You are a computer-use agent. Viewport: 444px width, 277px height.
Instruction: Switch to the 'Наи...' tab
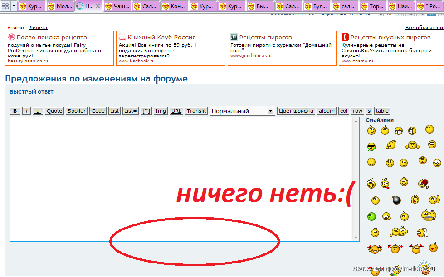point(401,6)
